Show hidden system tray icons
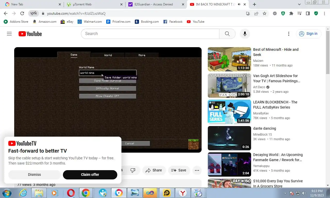 click(285, 193)
